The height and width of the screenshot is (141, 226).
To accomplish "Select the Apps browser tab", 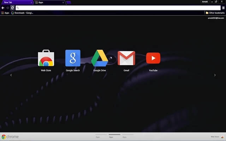I will coord(49,2).
